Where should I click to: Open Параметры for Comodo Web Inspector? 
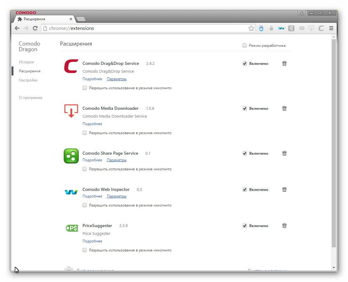click(x=117, y=196)
